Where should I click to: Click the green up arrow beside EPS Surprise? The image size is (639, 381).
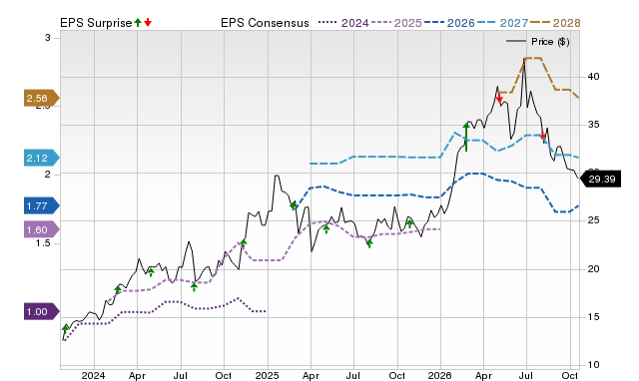click(x=138, y=22)
